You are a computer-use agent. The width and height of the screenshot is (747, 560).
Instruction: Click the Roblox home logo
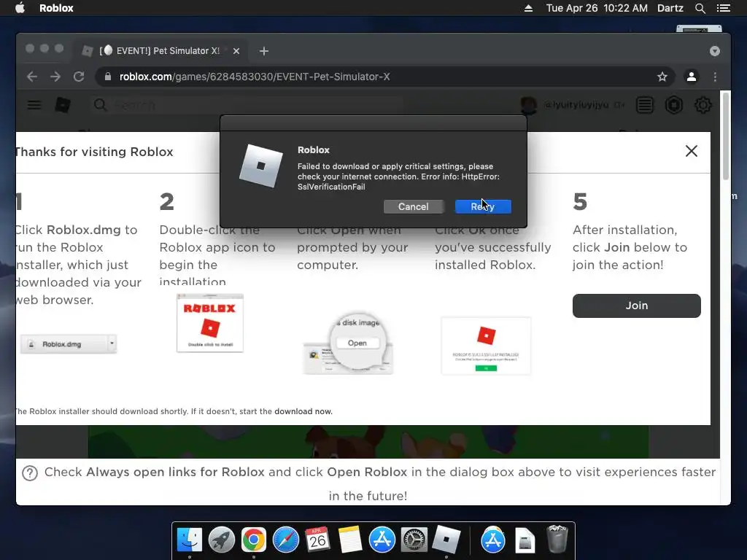click(63, 105)
